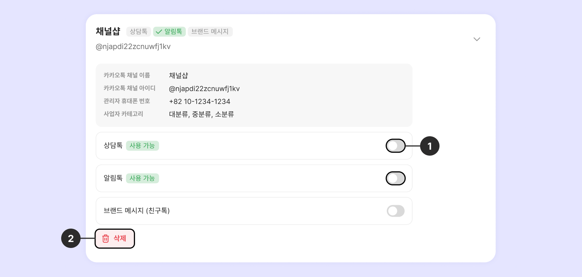Click the 사용 가능 badge beside 상담톡
The image size is (582, 277).
(142, 146)
